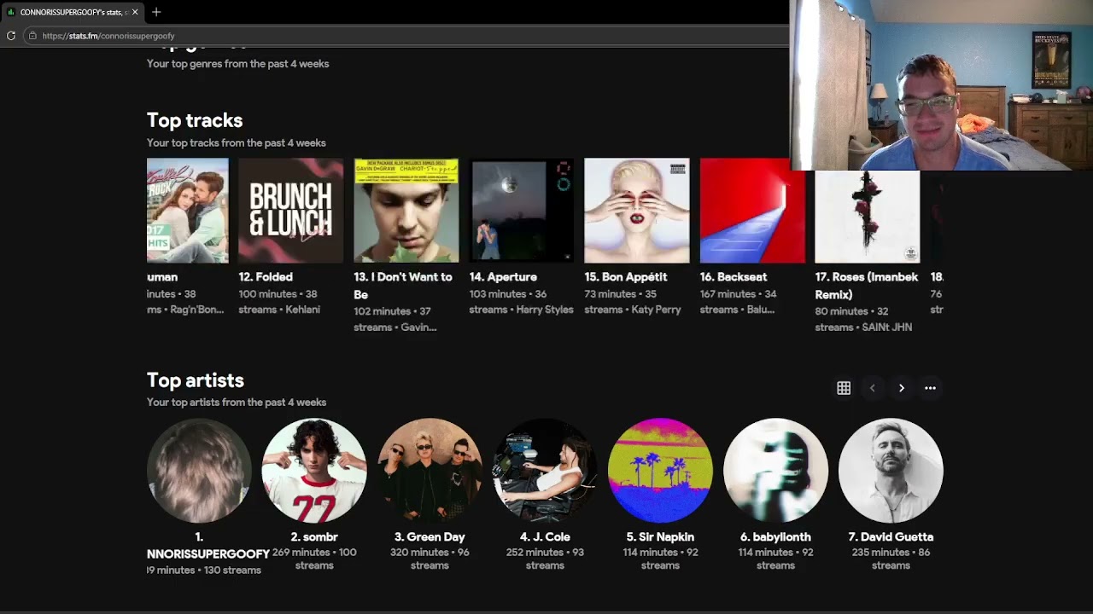
Task: Reload the page with the browser refresh icon
Action: [10, 36]
